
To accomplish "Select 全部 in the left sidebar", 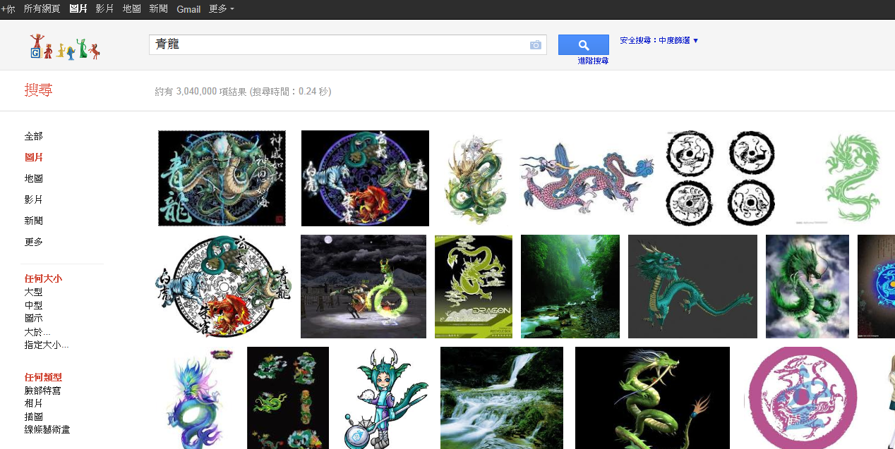I will [x=34, y=136].
